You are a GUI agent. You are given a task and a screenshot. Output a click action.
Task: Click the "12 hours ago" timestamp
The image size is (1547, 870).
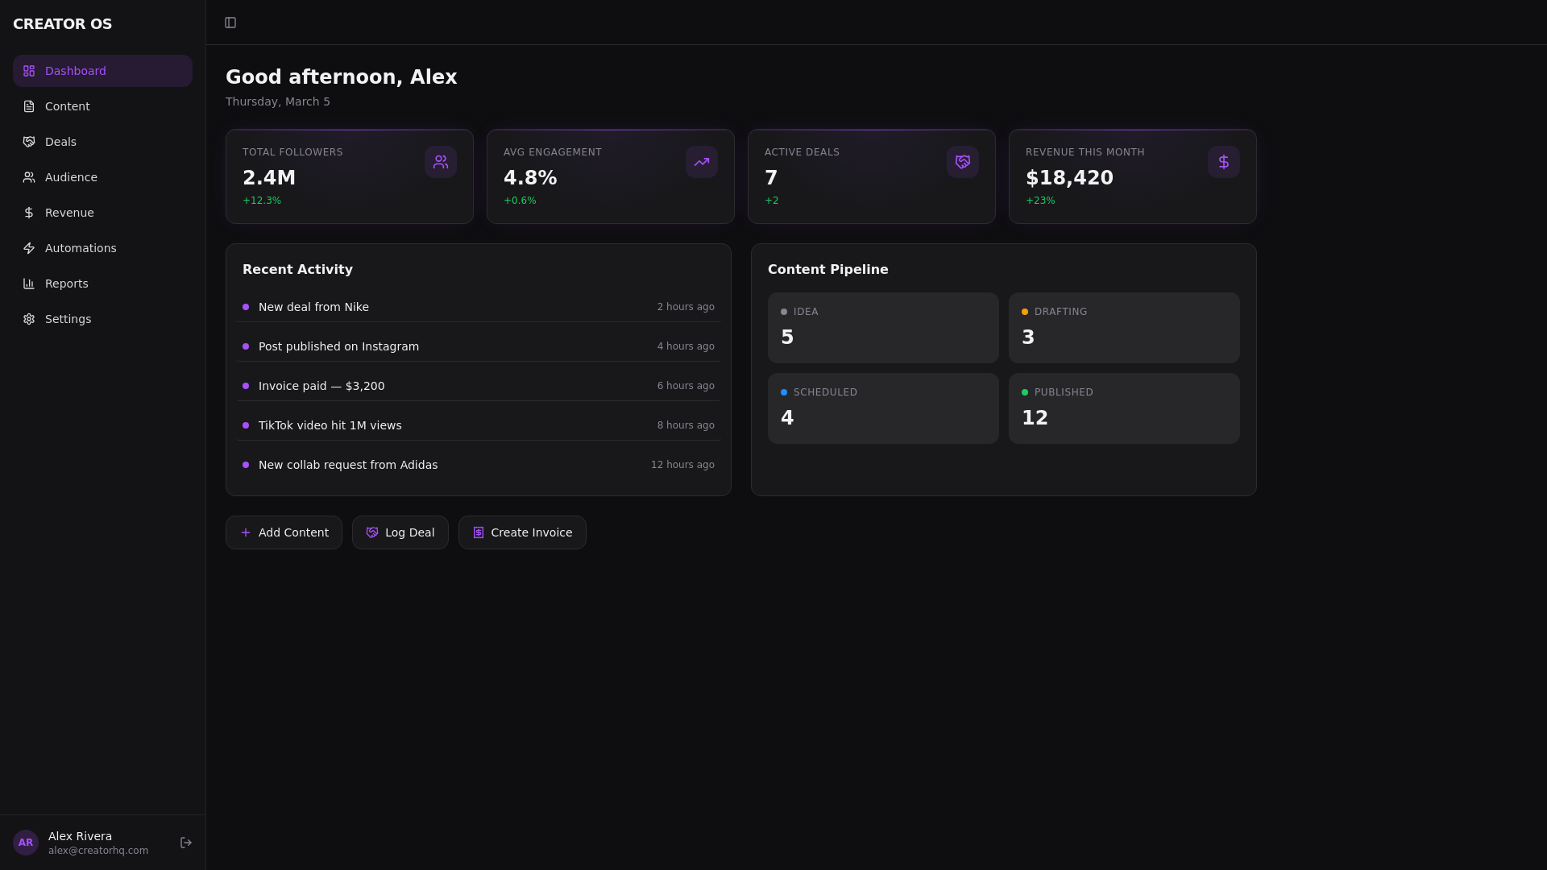682,465
